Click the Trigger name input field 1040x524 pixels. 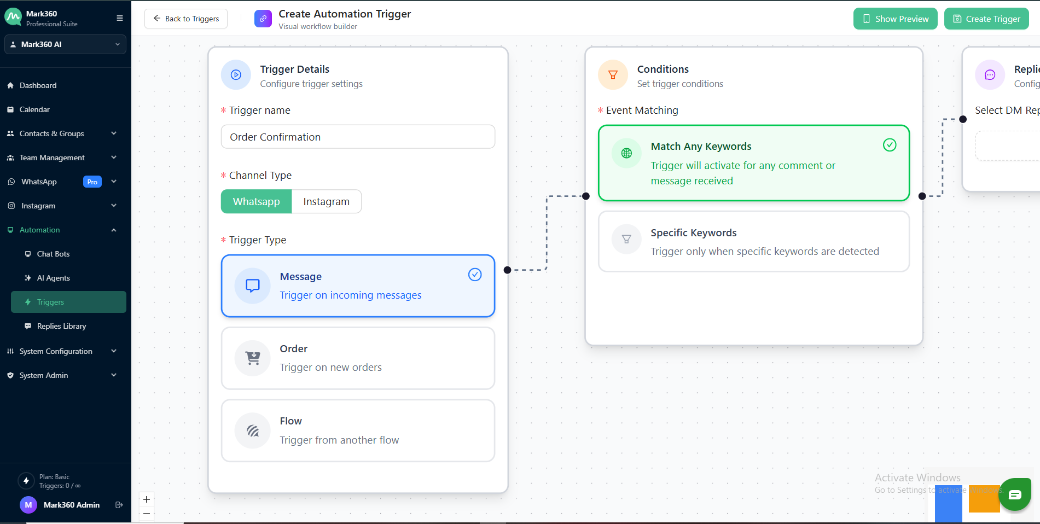pyautogui.click(x=358, y=137)
